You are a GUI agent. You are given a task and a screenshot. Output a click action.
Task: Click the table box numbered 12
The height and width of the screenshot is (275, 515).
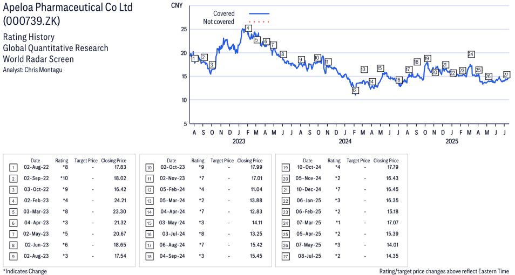tap(150, 190)
